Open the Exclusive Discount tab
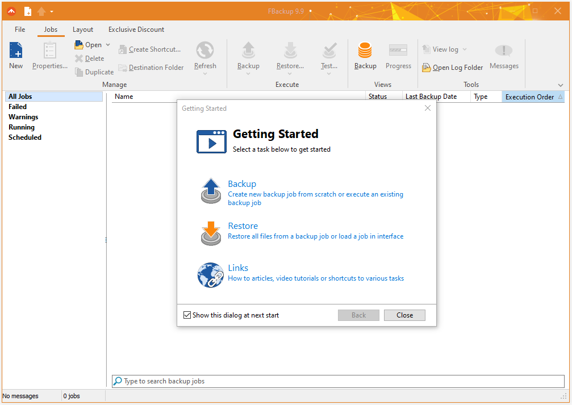Viewport: 572px width, 405px height. [136, 30]
